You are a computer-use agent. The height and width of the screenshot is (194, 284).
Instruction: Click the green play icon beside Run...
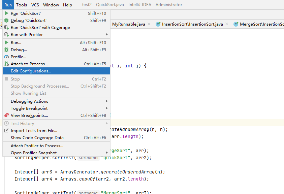[6, 42]
